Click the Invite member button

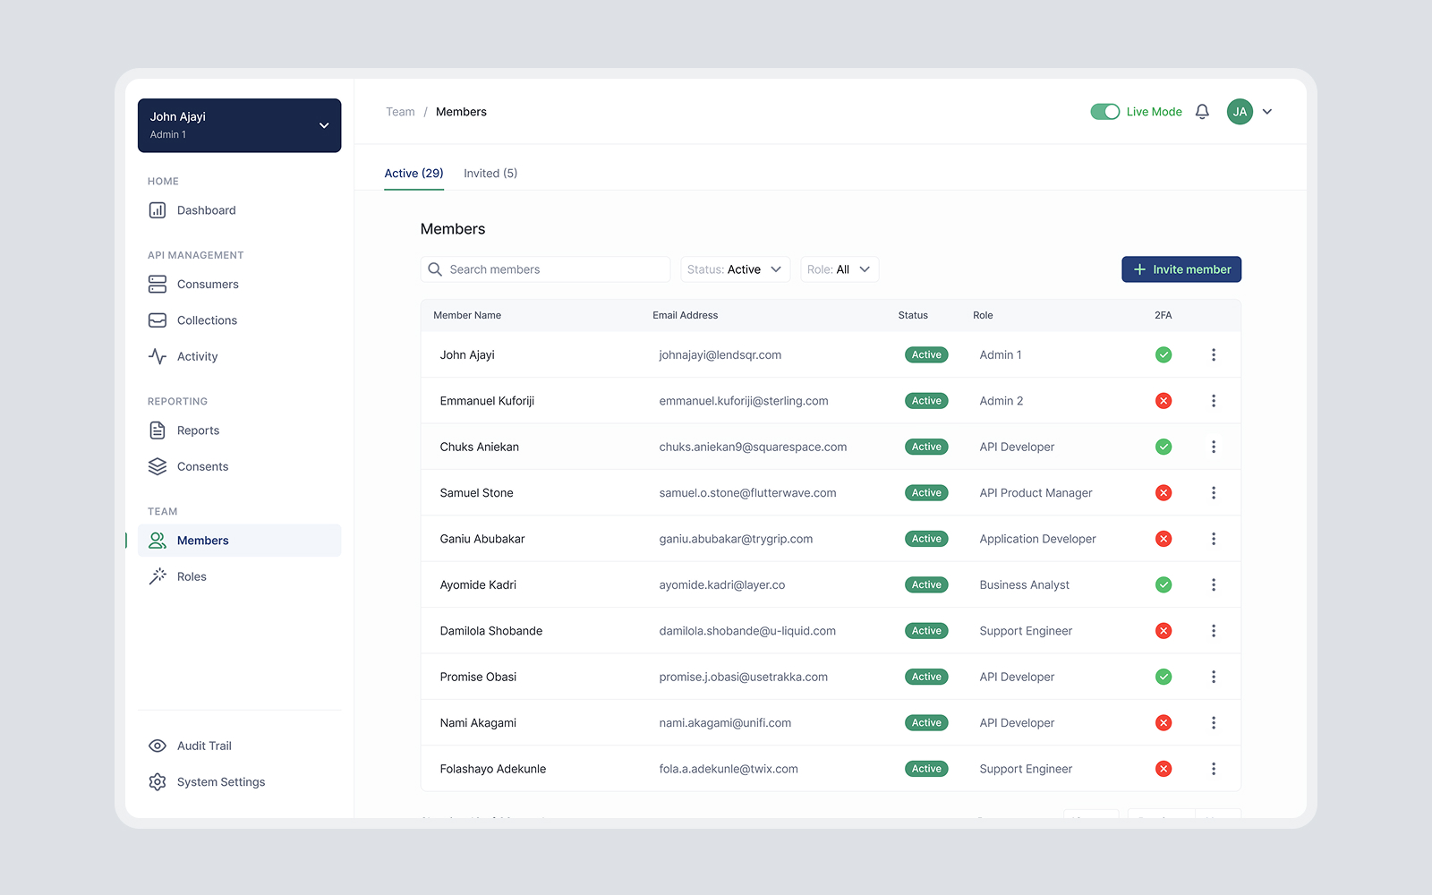coord(1181,268)
